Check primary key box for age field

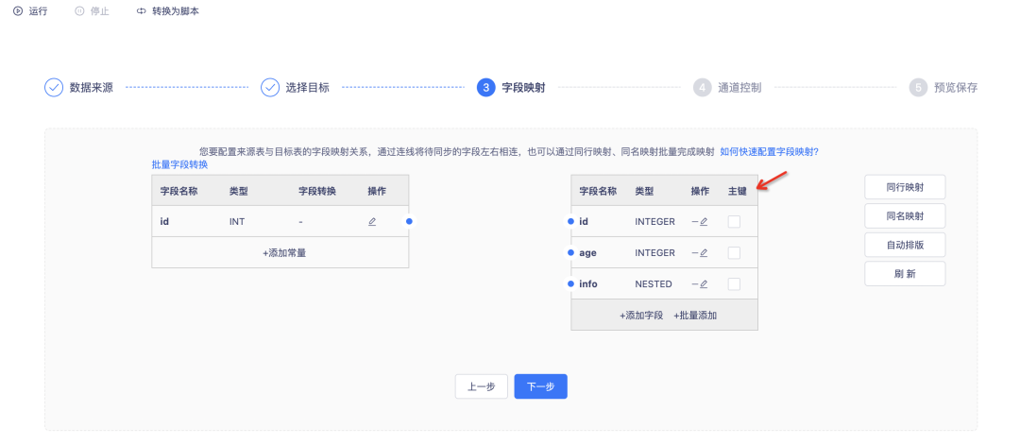tap(734, 253)
